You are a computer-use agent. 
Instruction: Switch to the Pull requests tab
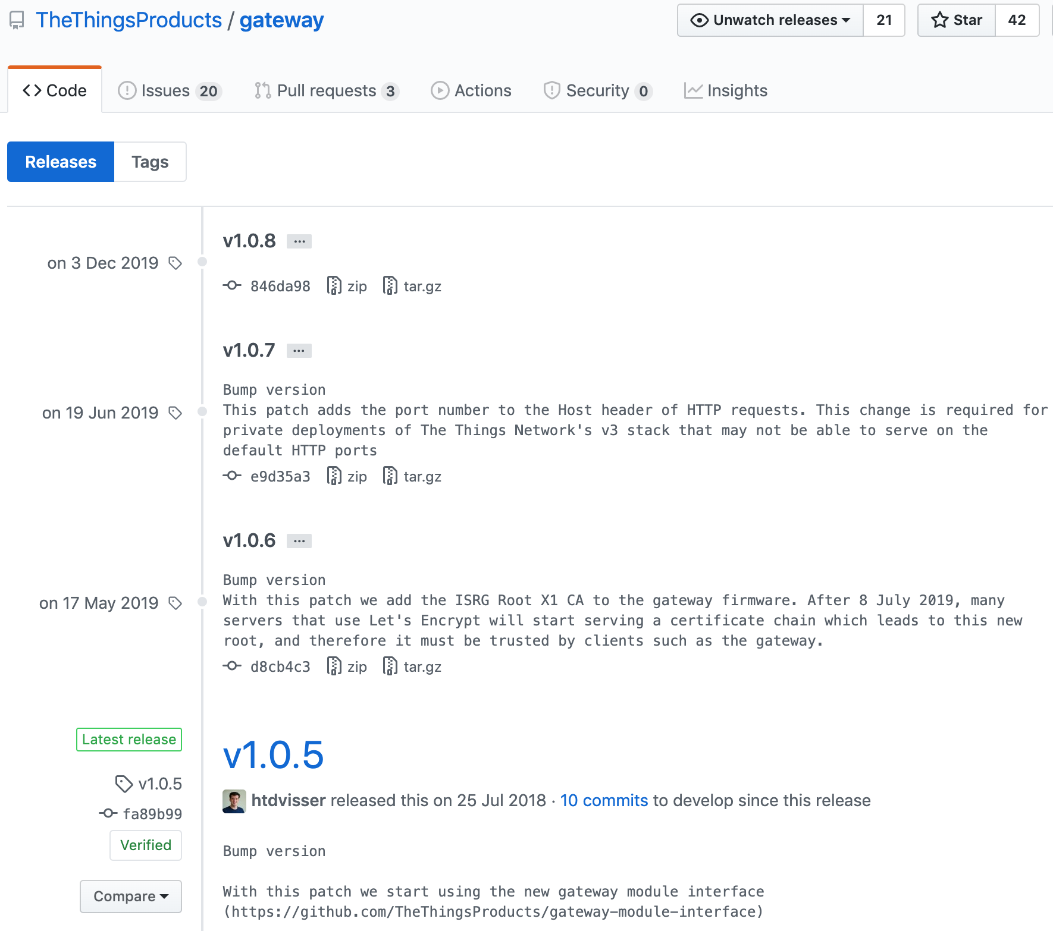tap(326, 90)
